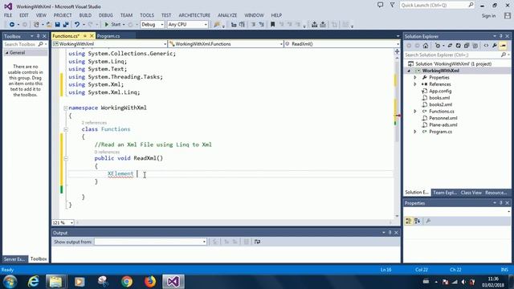Image resolution: width=514 pixels, height=289 pixels.
Task: Switch to the Program.cs tab
Action: tap(108, 36)
